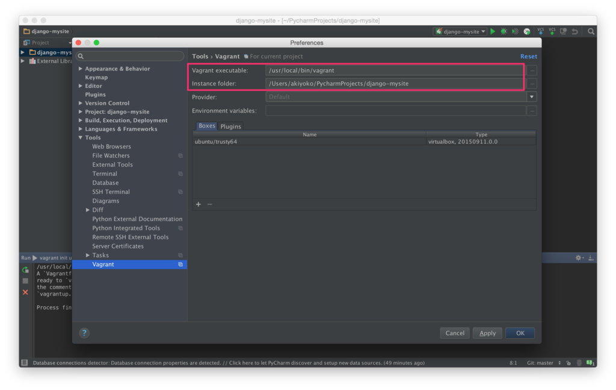Select Plugins in the settings sidebar
This screenshot has width=616, height=390.
click(96, 94)
